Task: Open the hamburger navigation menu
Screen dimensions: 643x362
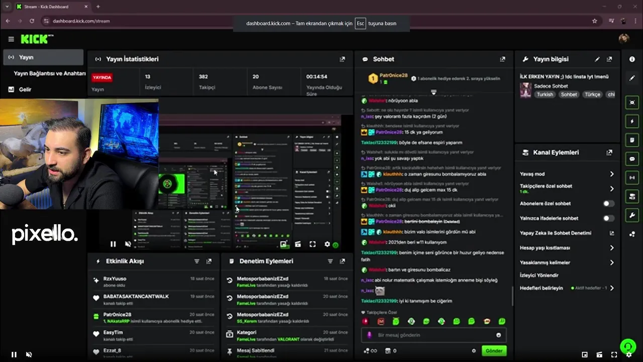Action: [11, 39]
